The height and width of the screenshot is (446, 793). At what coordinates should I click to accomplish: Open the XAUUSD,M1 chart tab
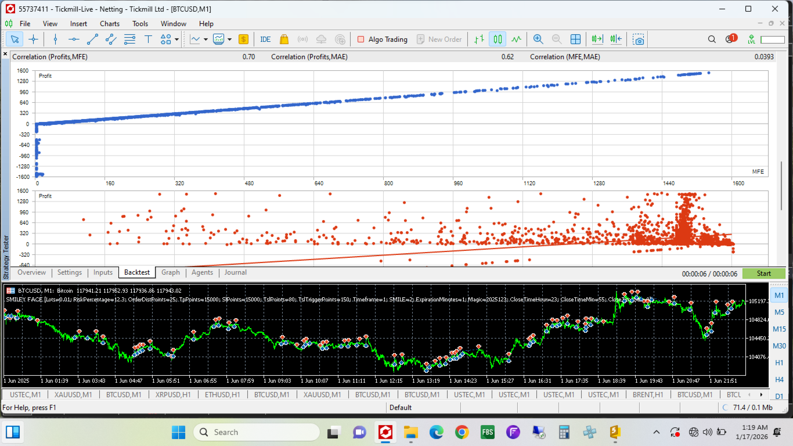tap(73, 395)
